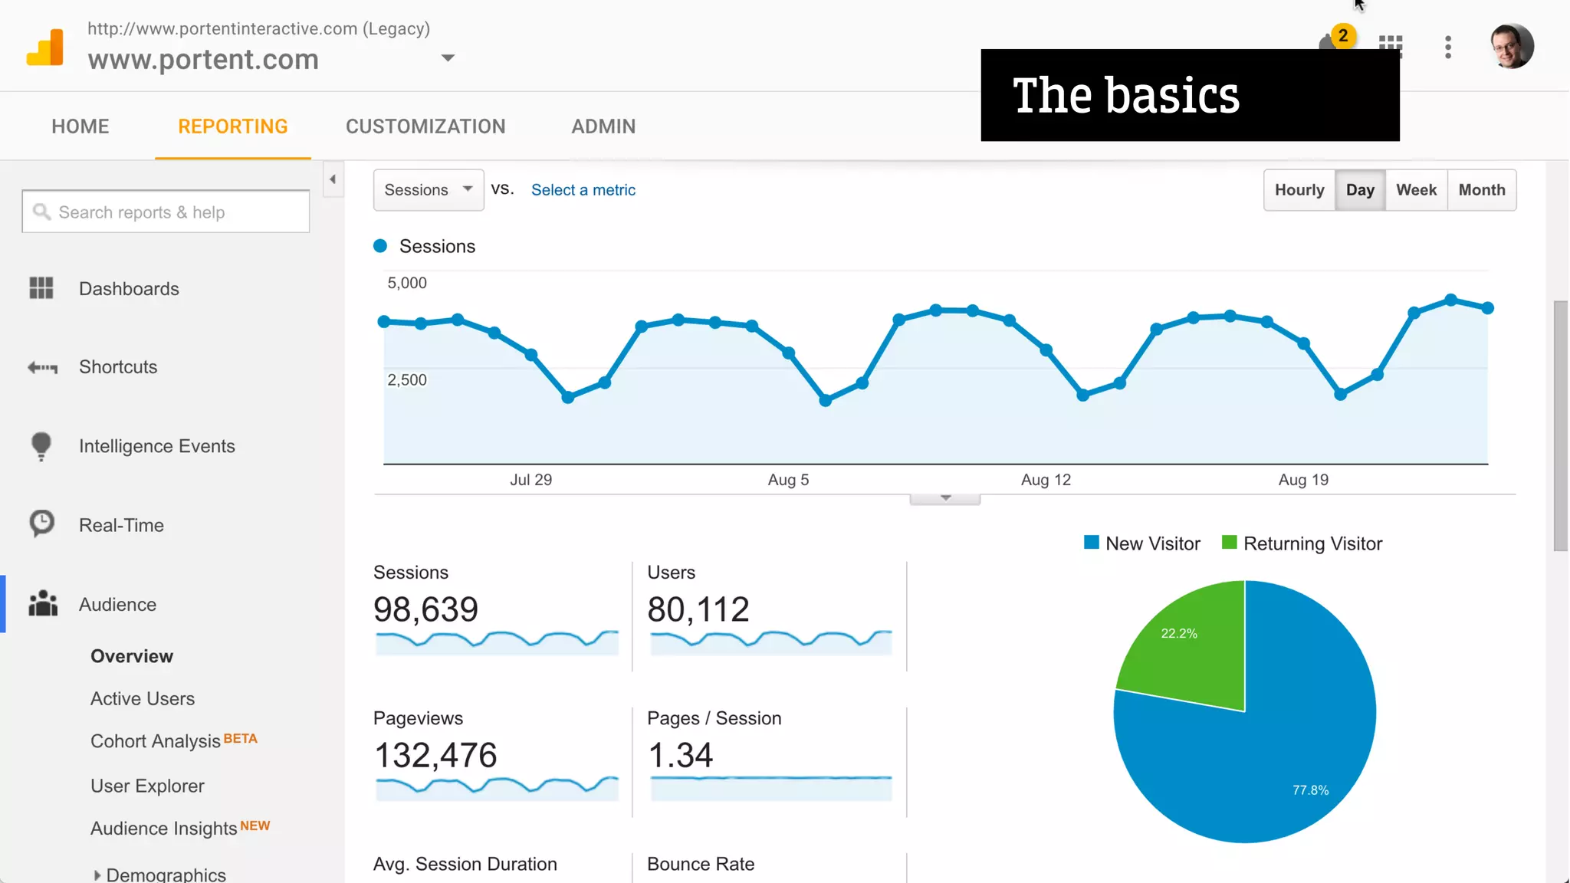
Task: Click the Select a metric link
Action: (583, 190)
